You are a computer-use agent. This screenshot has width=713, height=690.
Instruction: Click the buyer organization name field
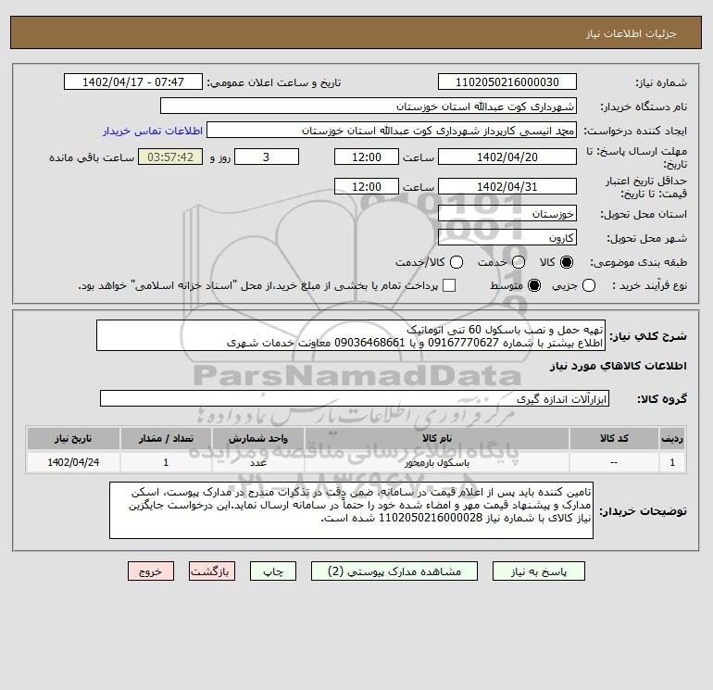click(x=369, y=107)
